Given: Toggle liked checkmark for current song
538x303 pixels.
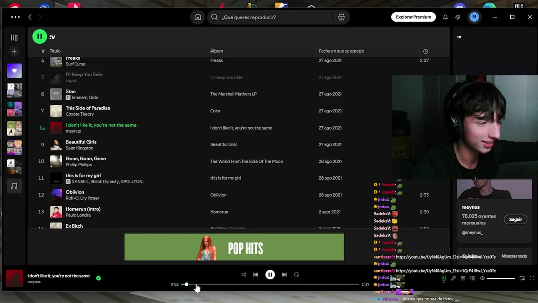Looking at the screenshot, I should (x=98, y=278).
